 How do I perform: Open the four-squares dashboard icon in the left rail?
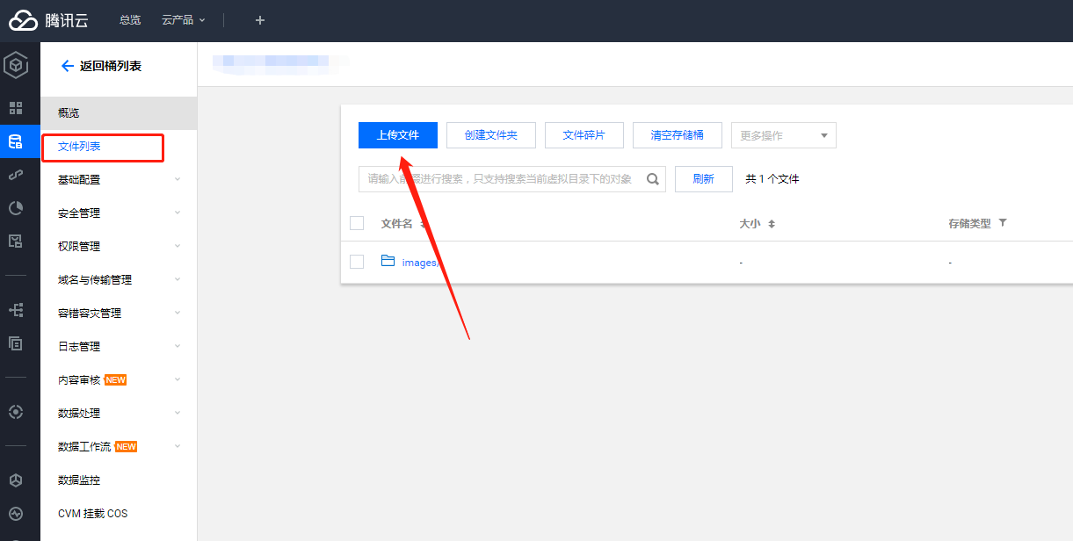coord(16,108)
